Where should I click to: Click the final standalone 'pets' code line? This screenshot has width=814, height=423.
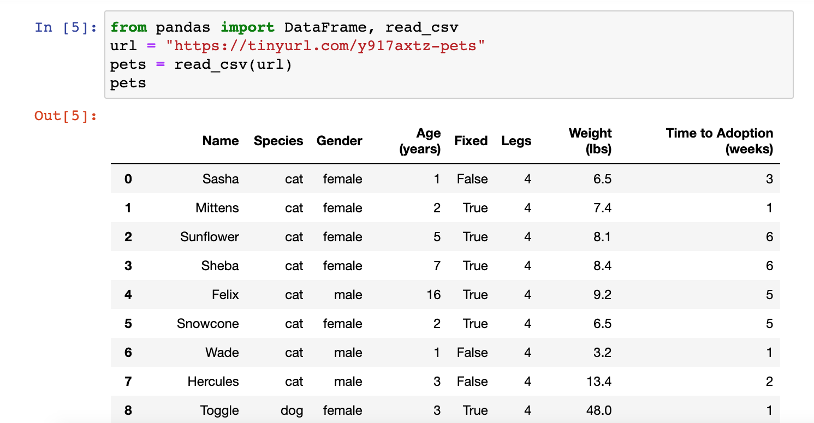point(128,84)
